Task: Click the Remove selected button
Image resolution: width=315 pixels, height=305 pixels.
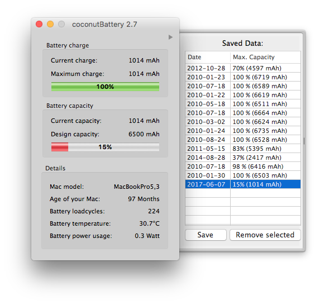Action: coord(265,235)
